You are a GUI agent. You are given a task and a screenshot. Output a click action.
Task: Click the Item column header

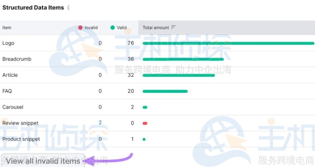coord(7,27)
